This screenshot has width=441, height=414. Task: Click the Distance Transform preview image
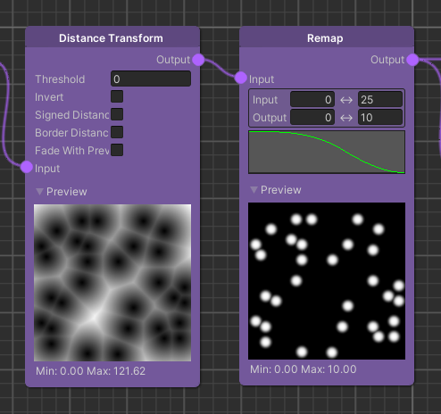[112, 283]
